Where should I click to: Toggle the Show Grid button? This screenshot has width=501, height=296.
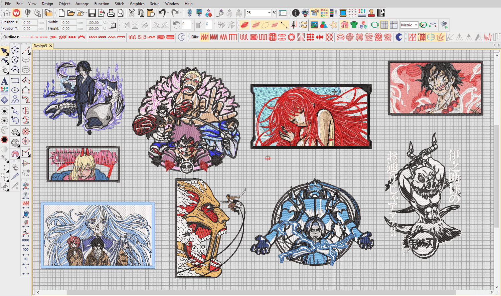click(x=384, y=25)
